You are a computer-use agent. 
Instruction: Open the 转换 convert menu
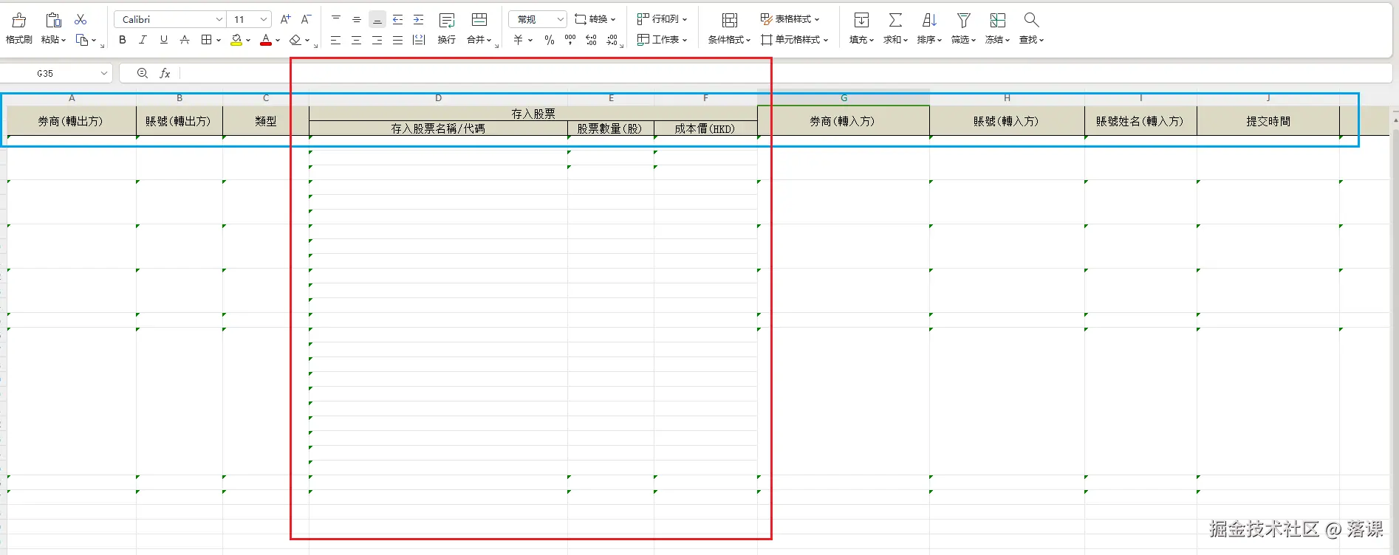click(x=595, y=19)
